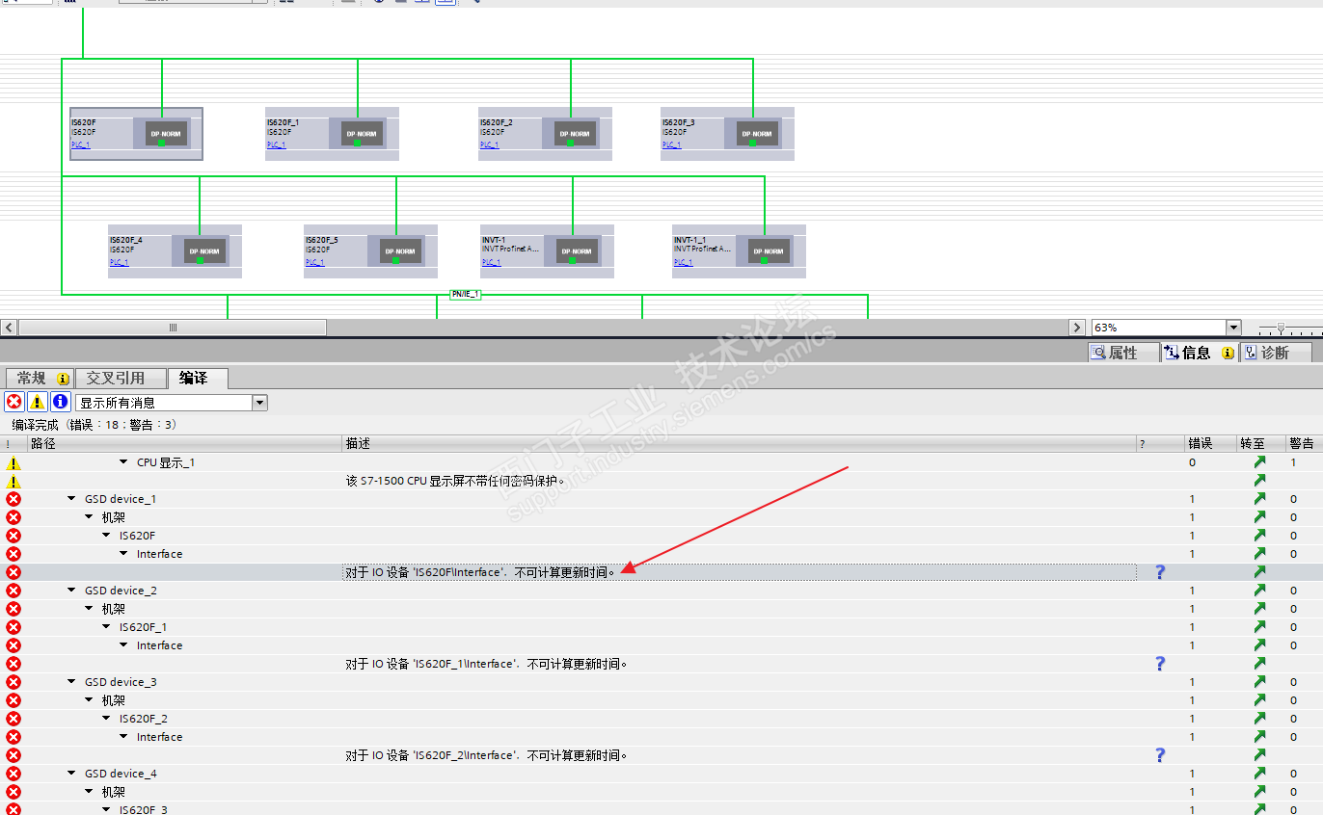Open the PLC_1 link on device IS620F_3
The image size is (1323, 815).
pos(671,145)
